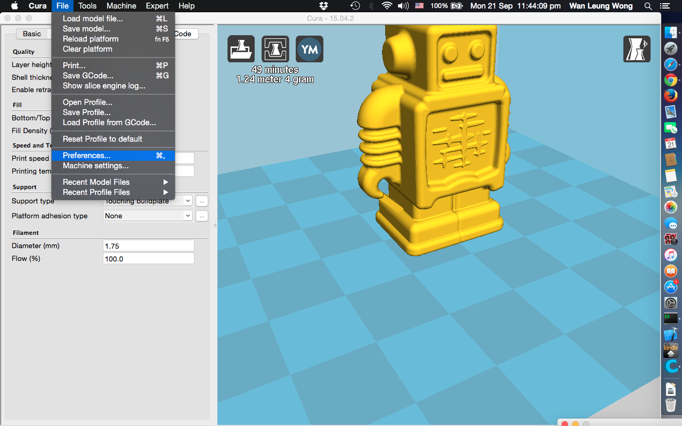Click Support type extra settings button
Screen dimensions: 682x426
click(x=201, y=201)
